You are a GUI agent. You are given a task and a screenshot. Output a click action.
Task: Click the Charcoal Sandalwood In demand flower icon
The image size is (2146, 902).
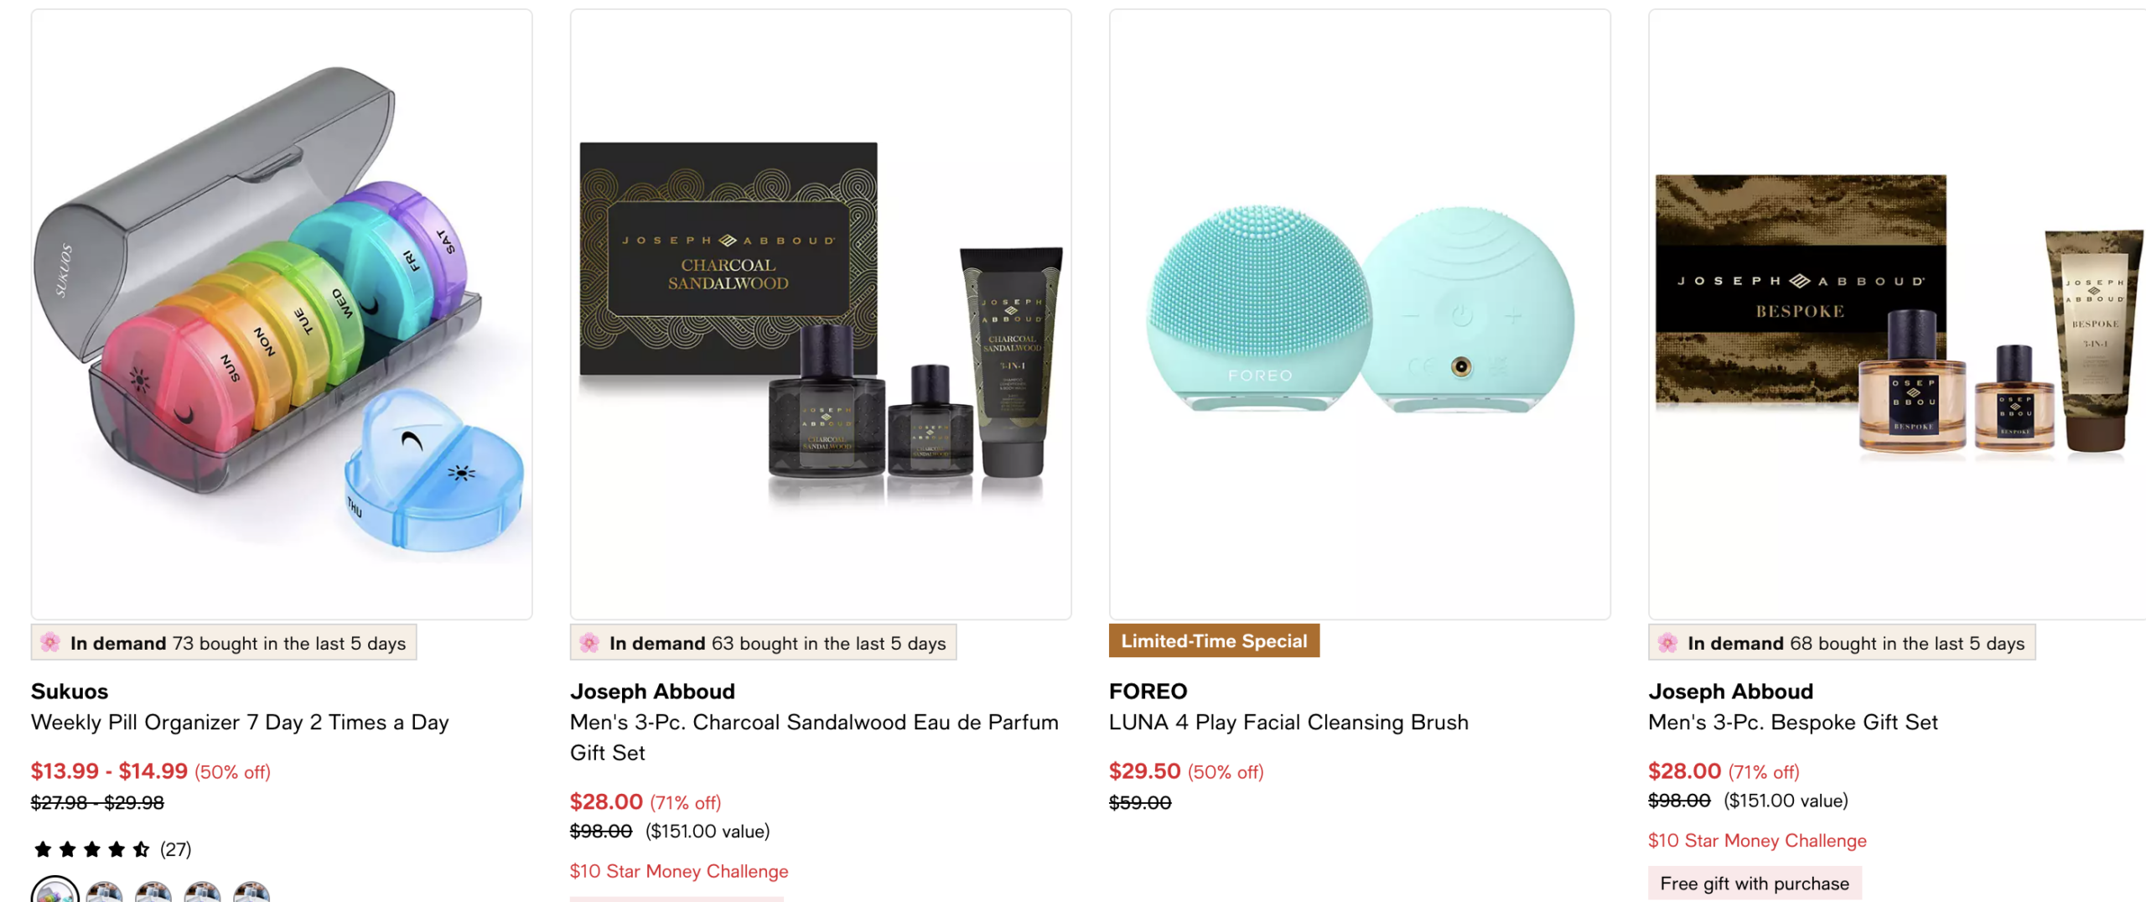589,642
